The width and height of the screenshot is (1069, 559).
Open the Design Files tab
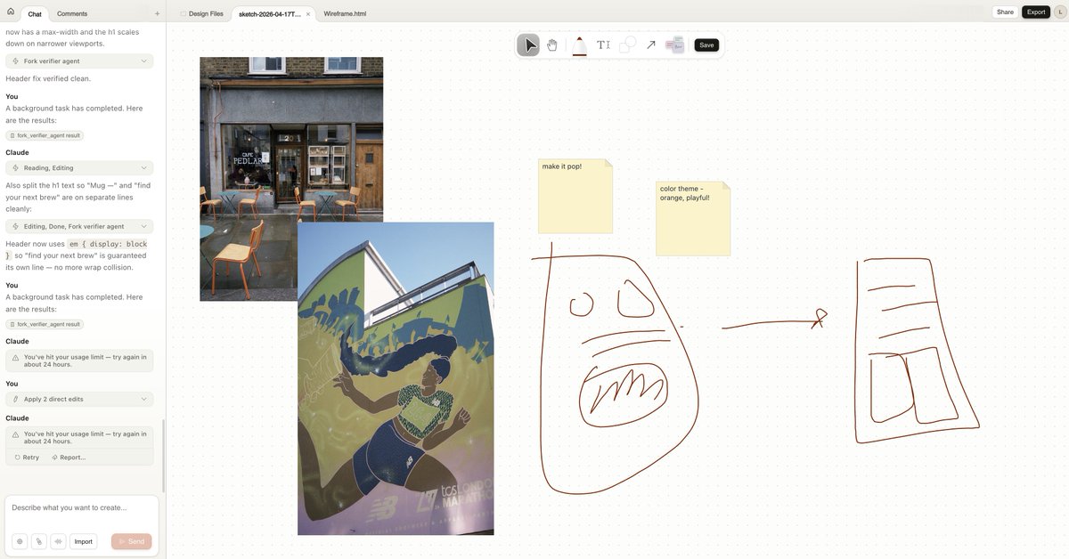click(x=201, y=13)
